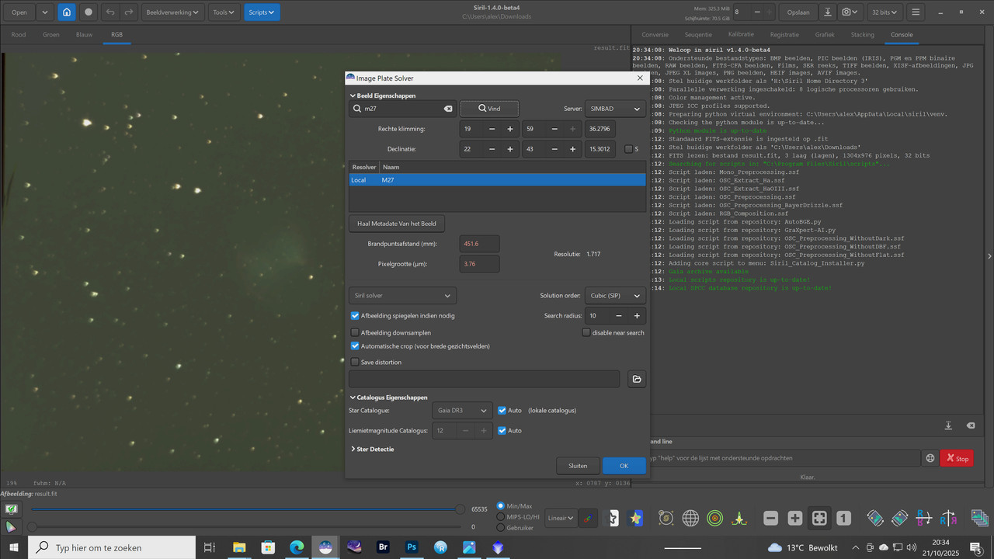Switch to the Stacking tab
This screenshot has height=559, width=994.
(862, 35)
